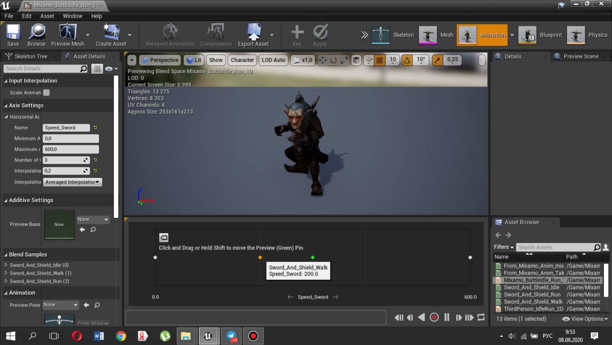This screenshot has height=345, width=612.
Task: Select the rotate gizmo mode in viewport
Action: (333, 60)
